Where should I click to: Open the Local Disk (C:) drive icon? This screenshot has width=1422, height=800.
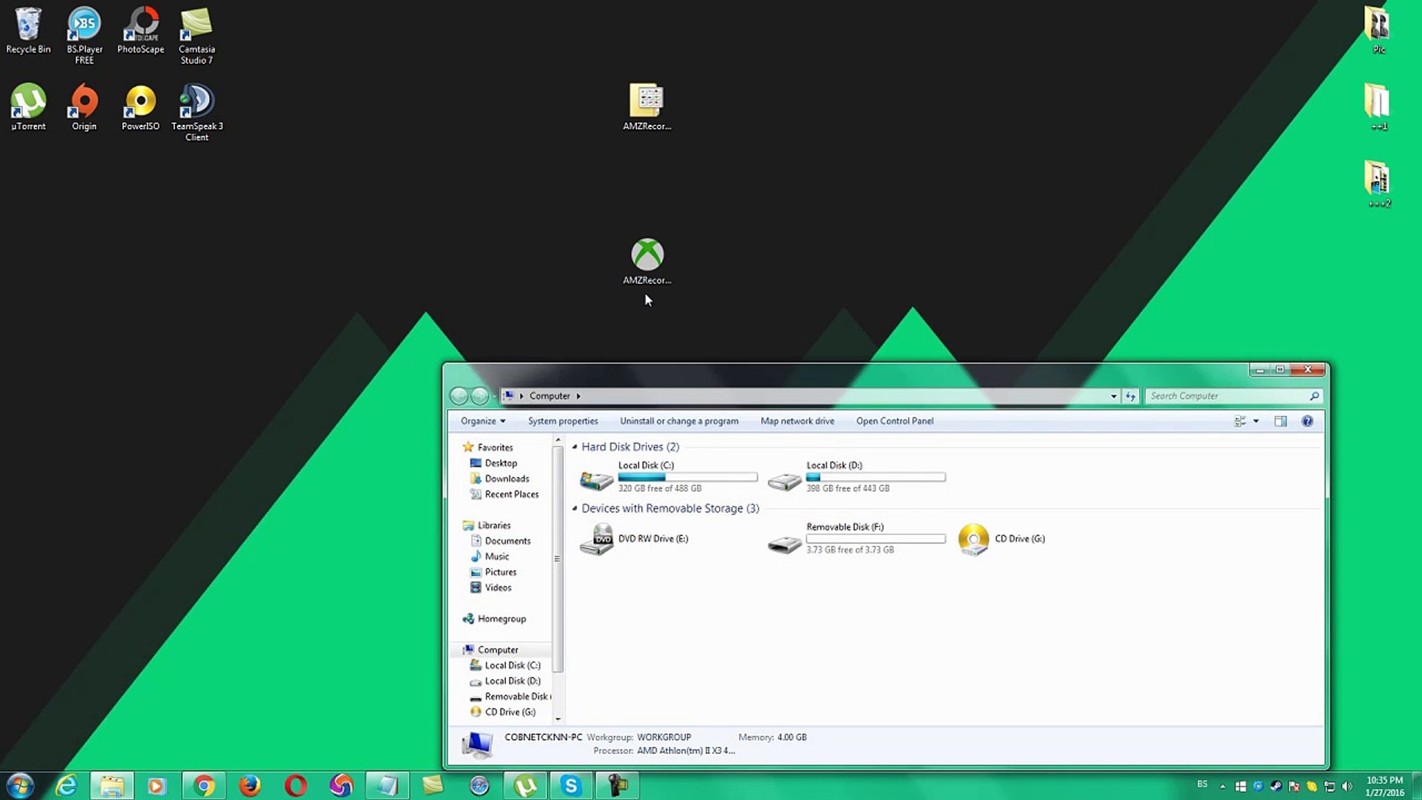coord(596,481)
